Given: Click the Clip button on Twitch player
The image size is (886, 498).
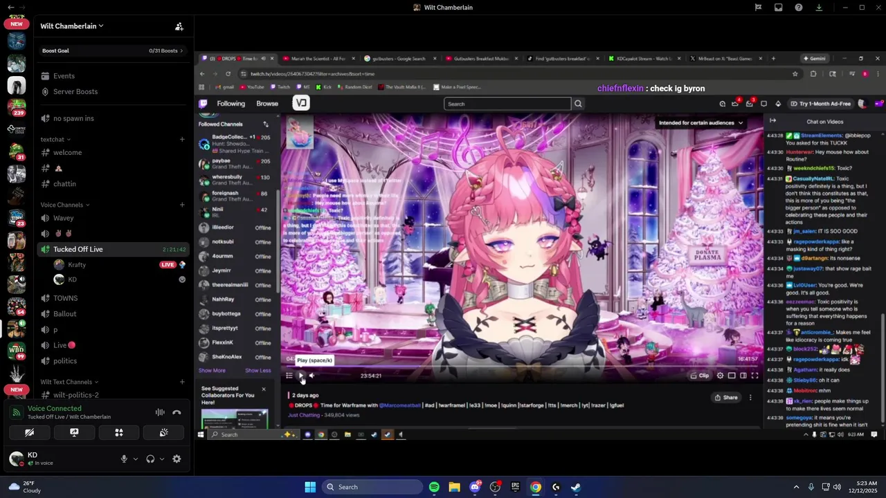Looking at the screenshot, I should 700,376.
